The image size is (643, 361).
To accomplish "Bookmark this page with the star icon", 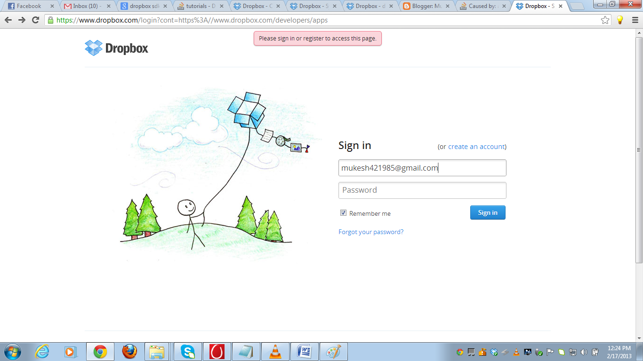I will tap(605, 20).
